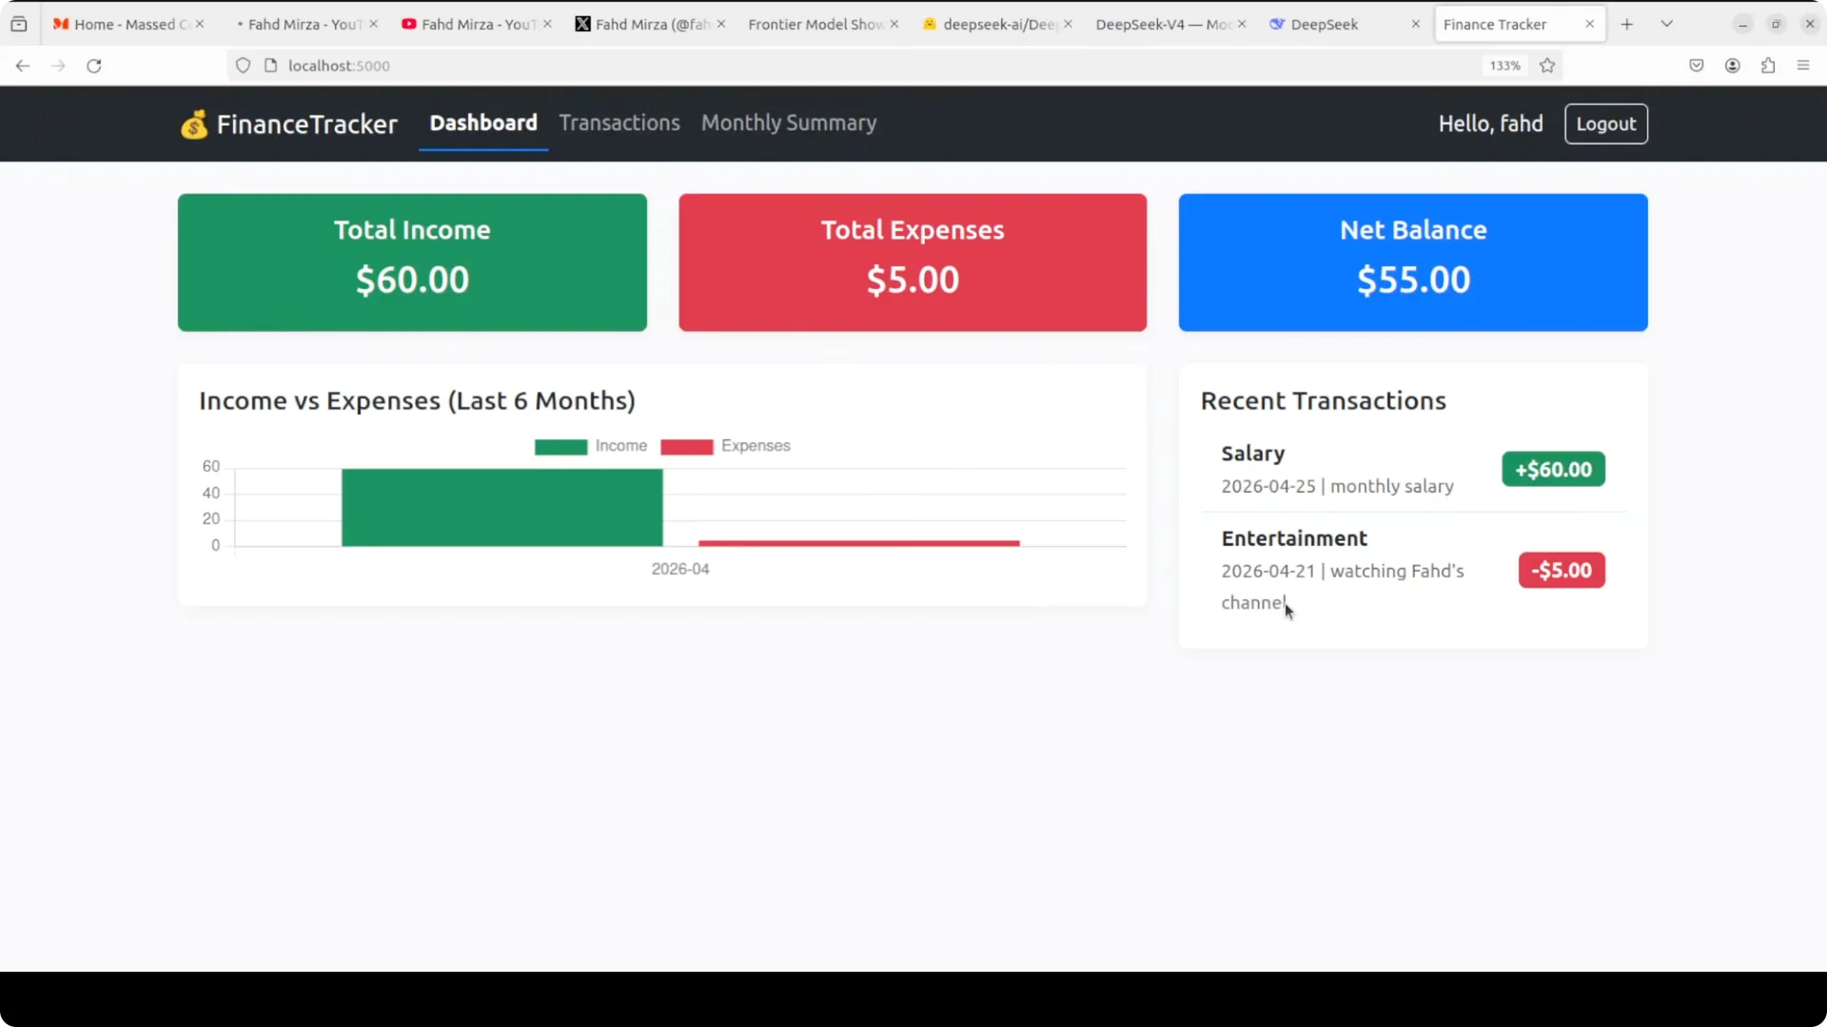This screenshot has width=1827, height=1027.
Task: Close the Finance Tracker tab
Action: pyautogui.click(x=1589, y=24)
